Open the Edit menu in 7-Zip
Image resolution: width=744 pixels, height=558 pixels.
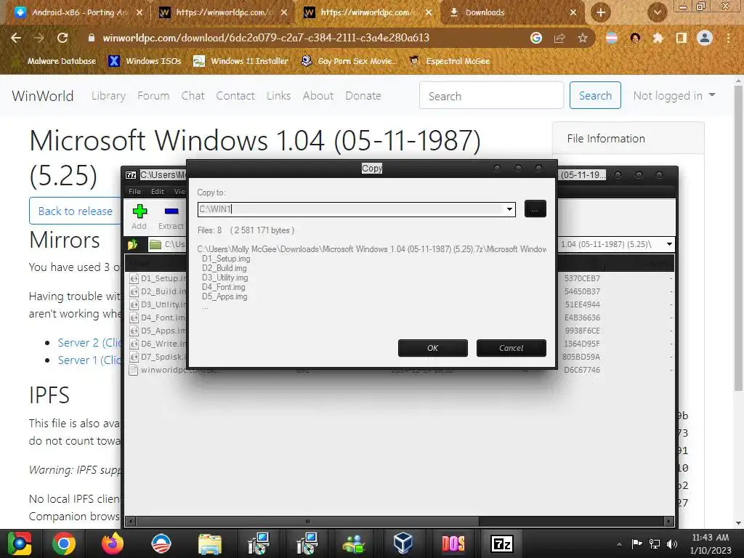click(x=158, y=192)
